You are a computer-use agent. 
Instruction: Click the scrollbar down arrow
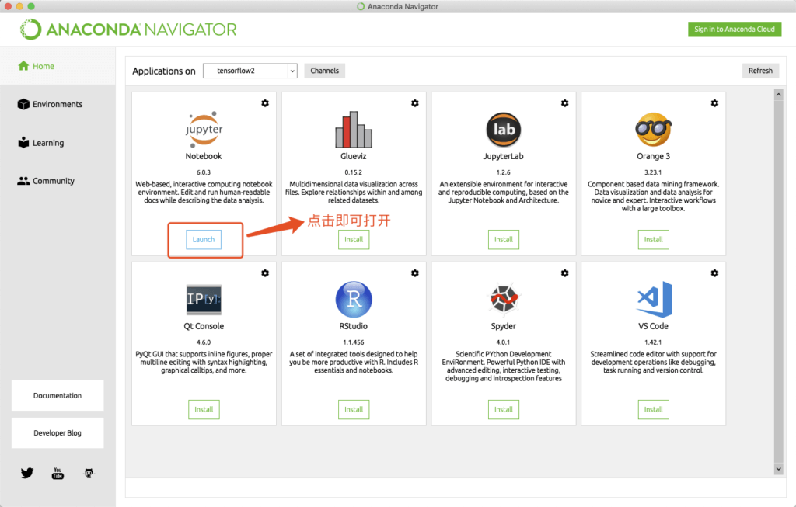(x=778, y=469)
